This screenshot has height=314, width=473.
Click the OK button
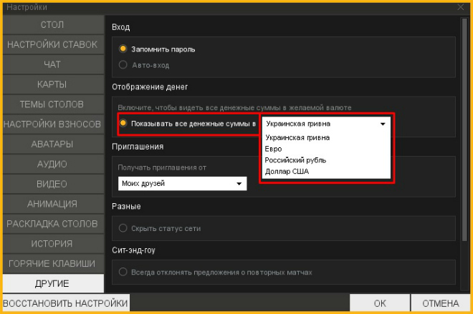pyautogui.click(x=380, y=303)
